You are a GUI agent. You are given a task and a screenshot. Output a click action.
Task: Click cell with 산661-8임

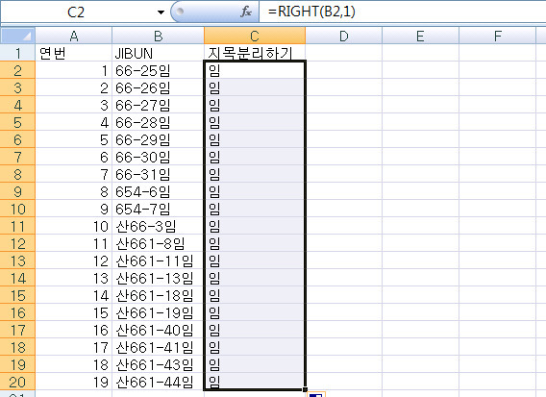tap(158, 243)
